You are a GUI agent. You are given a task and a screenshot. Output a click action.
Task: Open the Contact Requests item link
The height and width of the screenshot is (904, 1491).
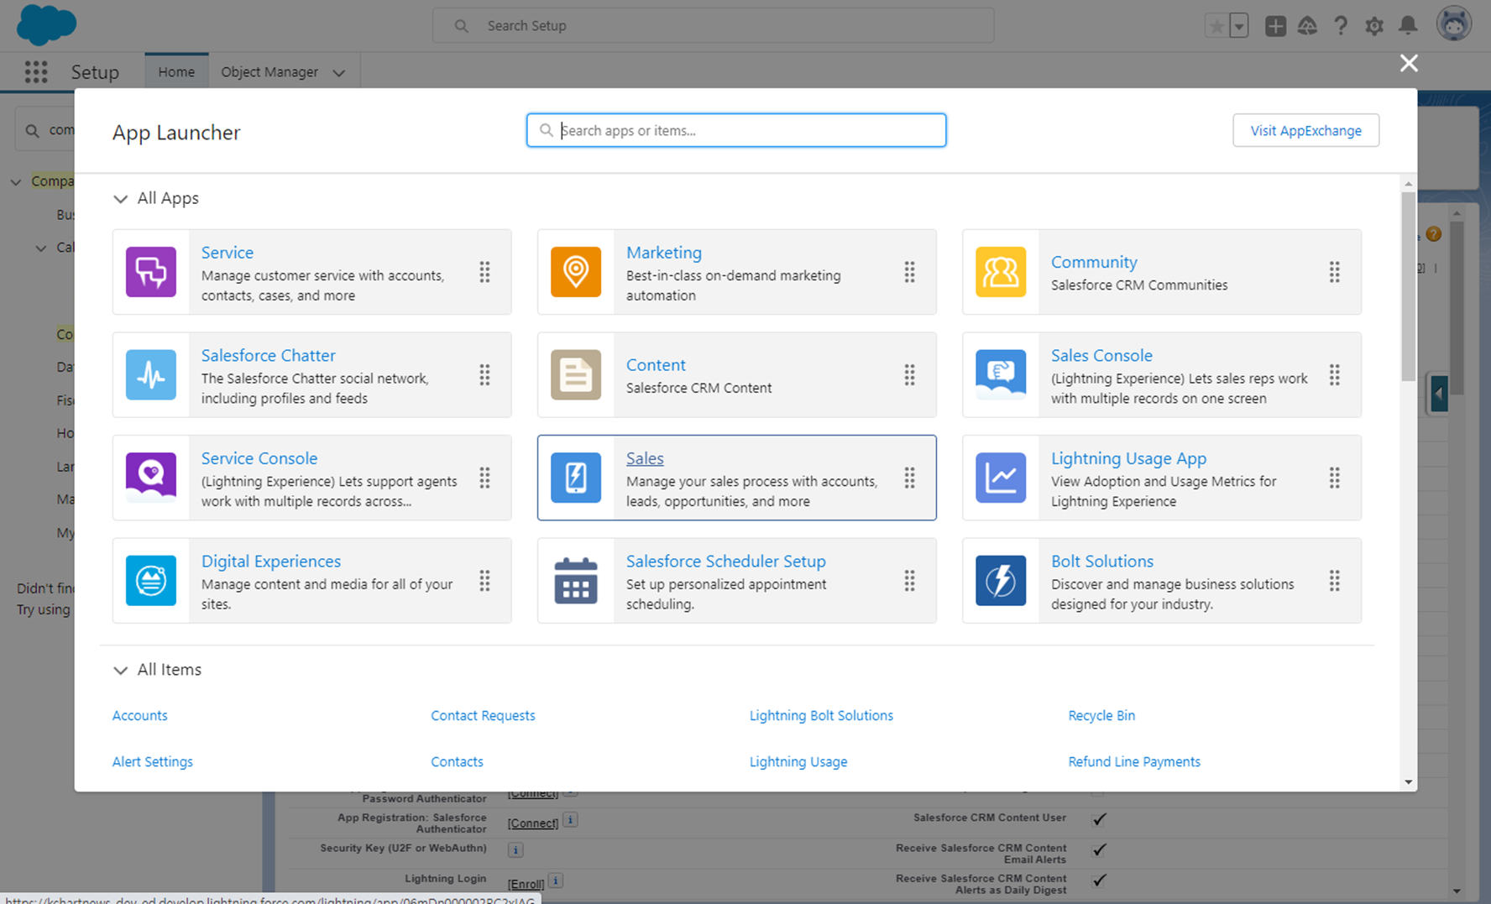pyautogui.click(x=483, y=715)
